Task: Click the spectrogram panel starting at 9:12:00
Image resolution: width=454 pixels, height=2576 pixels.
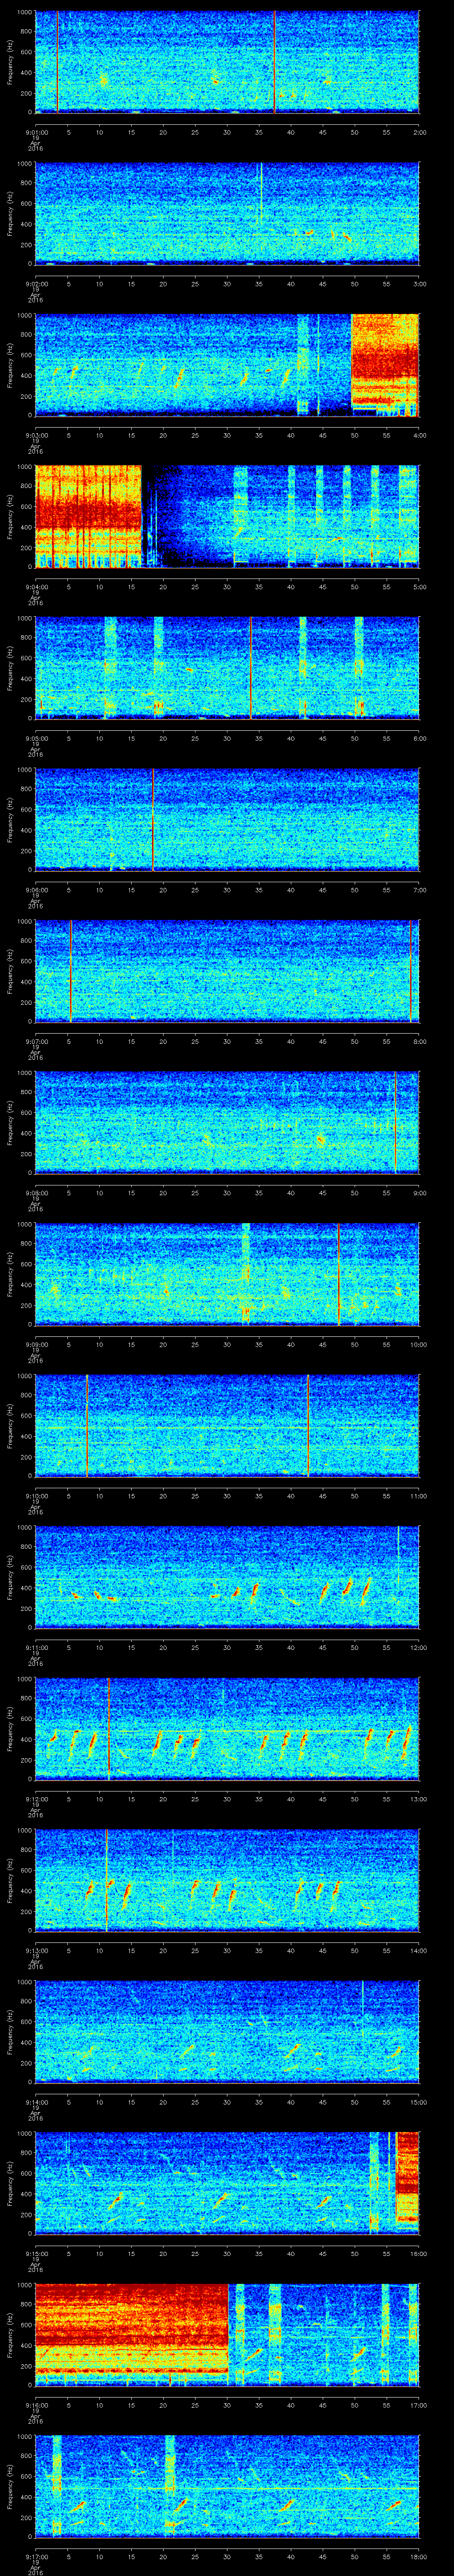Action: pyautogui.click(x=227, y=1728)
